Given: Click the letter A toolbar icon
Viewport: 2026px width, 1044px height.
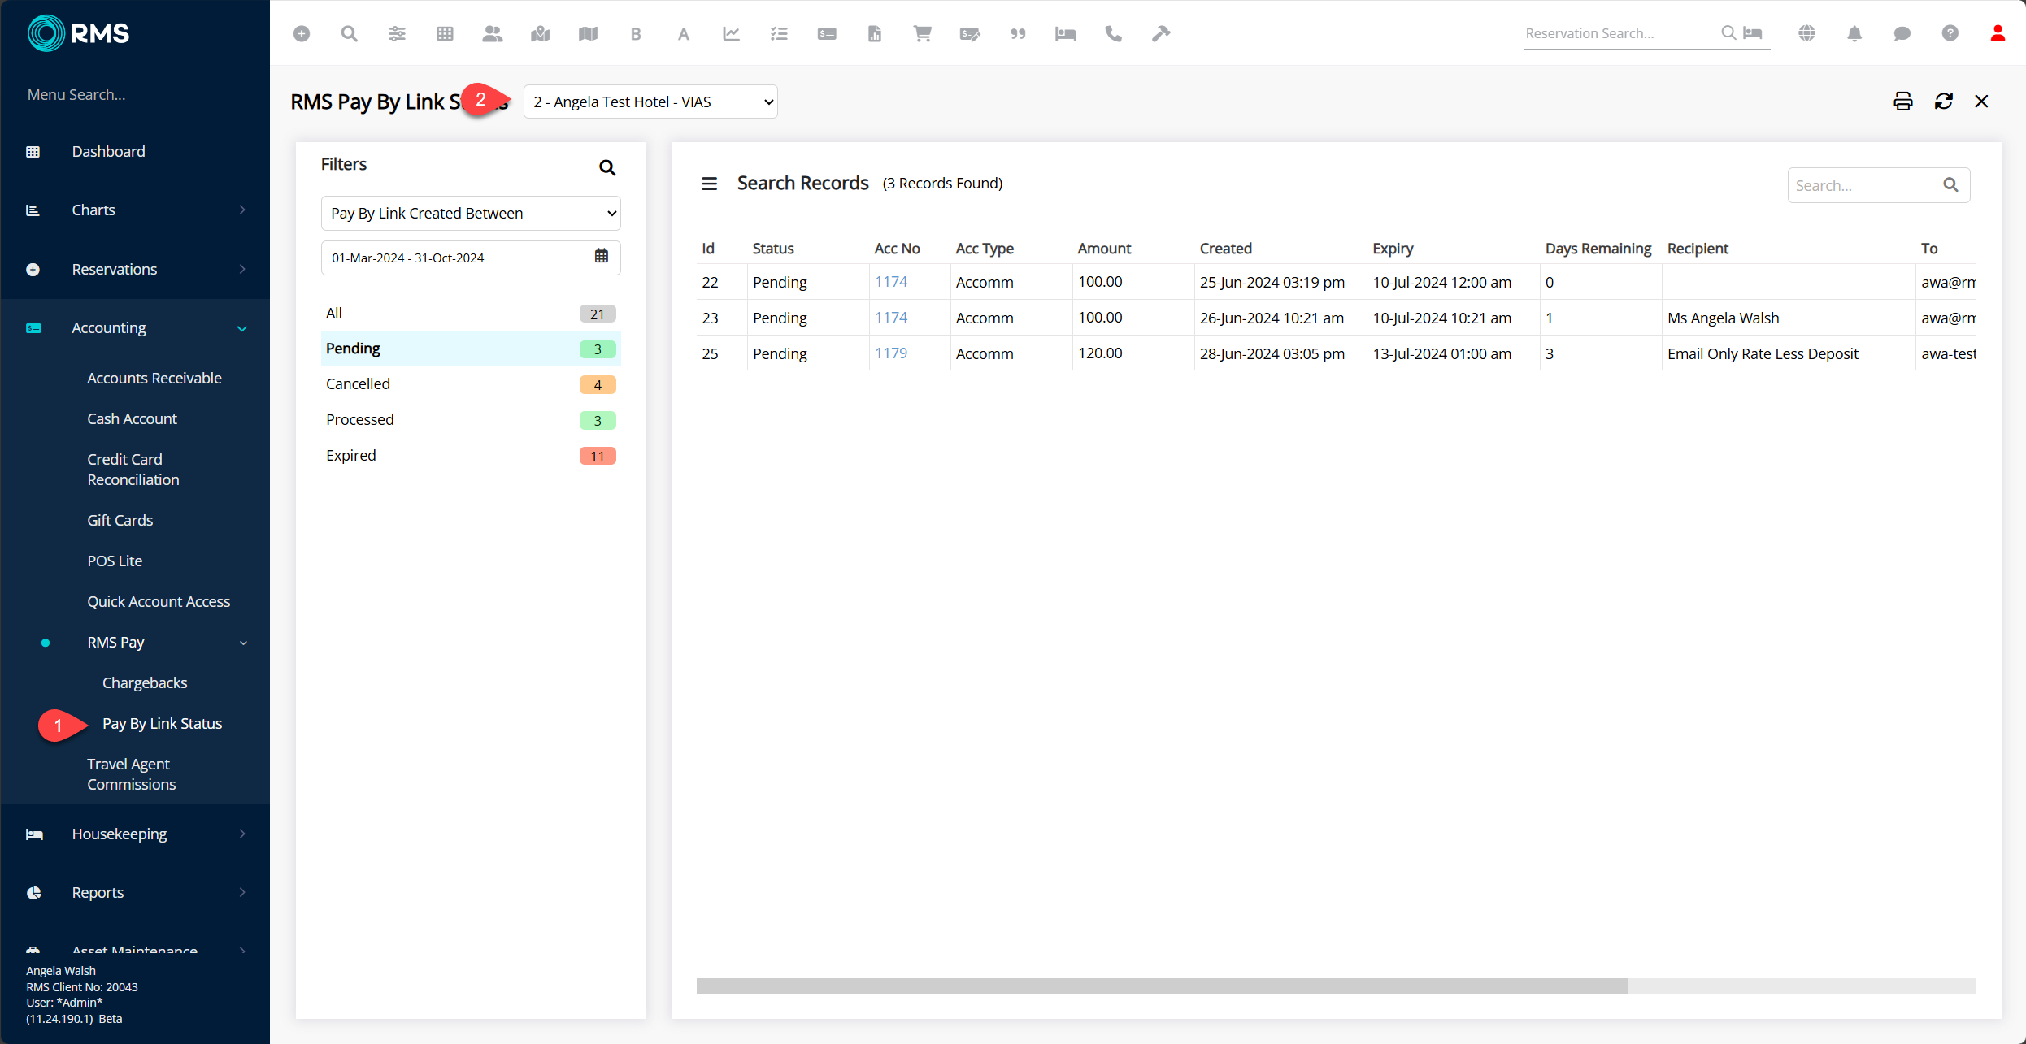Looking at the screenshot, I should coord(684,33).
